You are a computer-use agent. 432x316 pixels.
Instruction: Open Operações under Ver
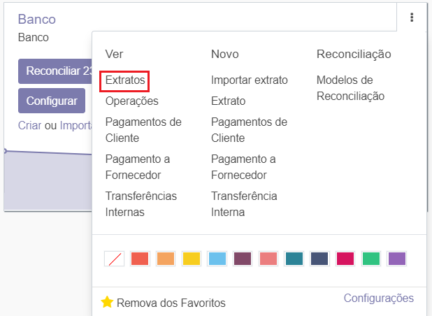[x=131, y=101]
